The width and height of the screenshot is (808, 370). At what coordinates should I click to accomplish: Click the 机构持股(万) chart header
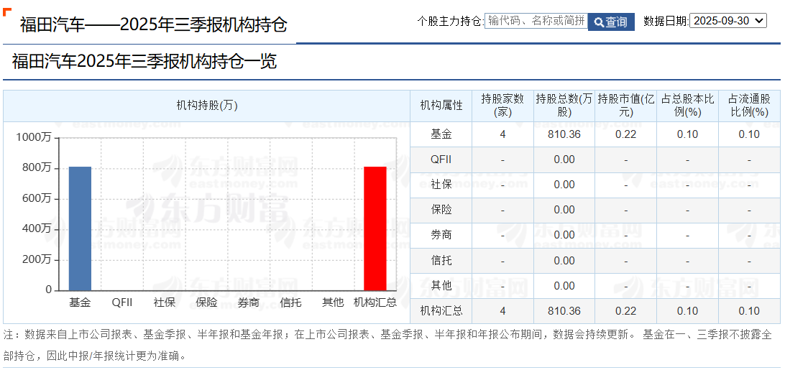coord(206,106)
